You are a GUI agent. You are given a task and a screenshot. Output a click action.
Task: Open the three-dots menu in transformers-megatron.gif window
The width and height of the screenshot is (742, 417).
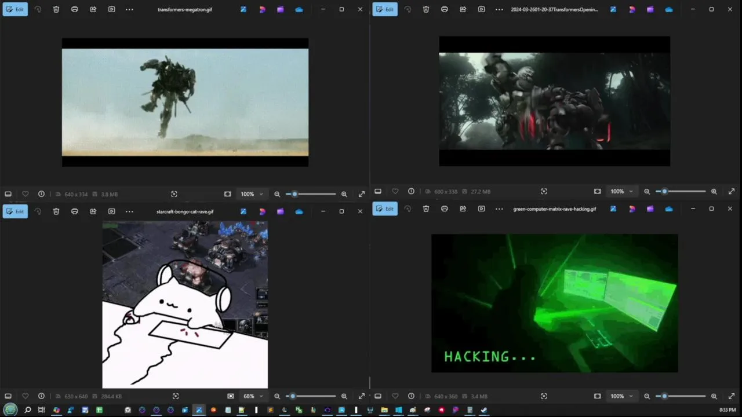click(129, 9)
